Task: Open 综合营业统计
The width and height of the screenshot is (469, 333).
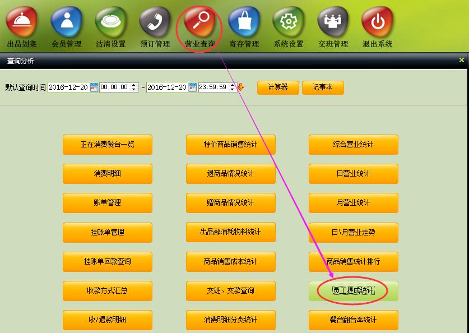Action: [x=353, y=145]
